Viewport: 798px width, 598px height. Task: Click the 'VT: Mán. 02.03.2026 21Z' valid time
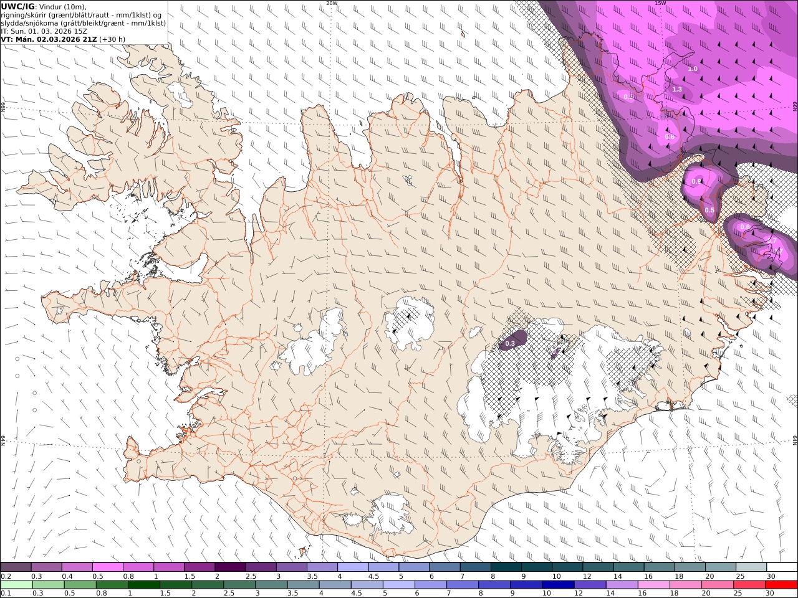tap(49, 39)
